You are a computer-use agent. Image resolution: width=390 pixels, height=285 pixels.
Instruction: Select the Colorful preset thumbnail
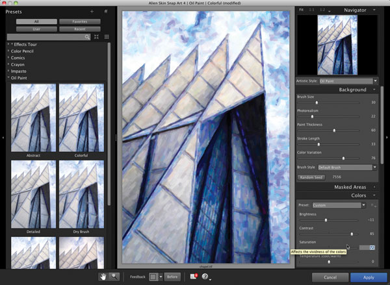tap(81, 118)
